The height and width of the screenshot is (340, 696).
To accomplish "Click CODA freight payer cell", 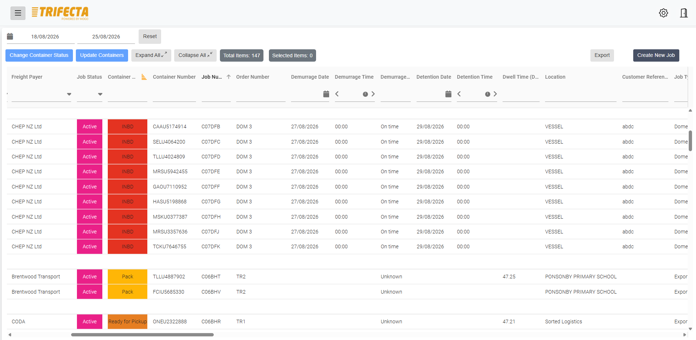I will click(19, 322).
